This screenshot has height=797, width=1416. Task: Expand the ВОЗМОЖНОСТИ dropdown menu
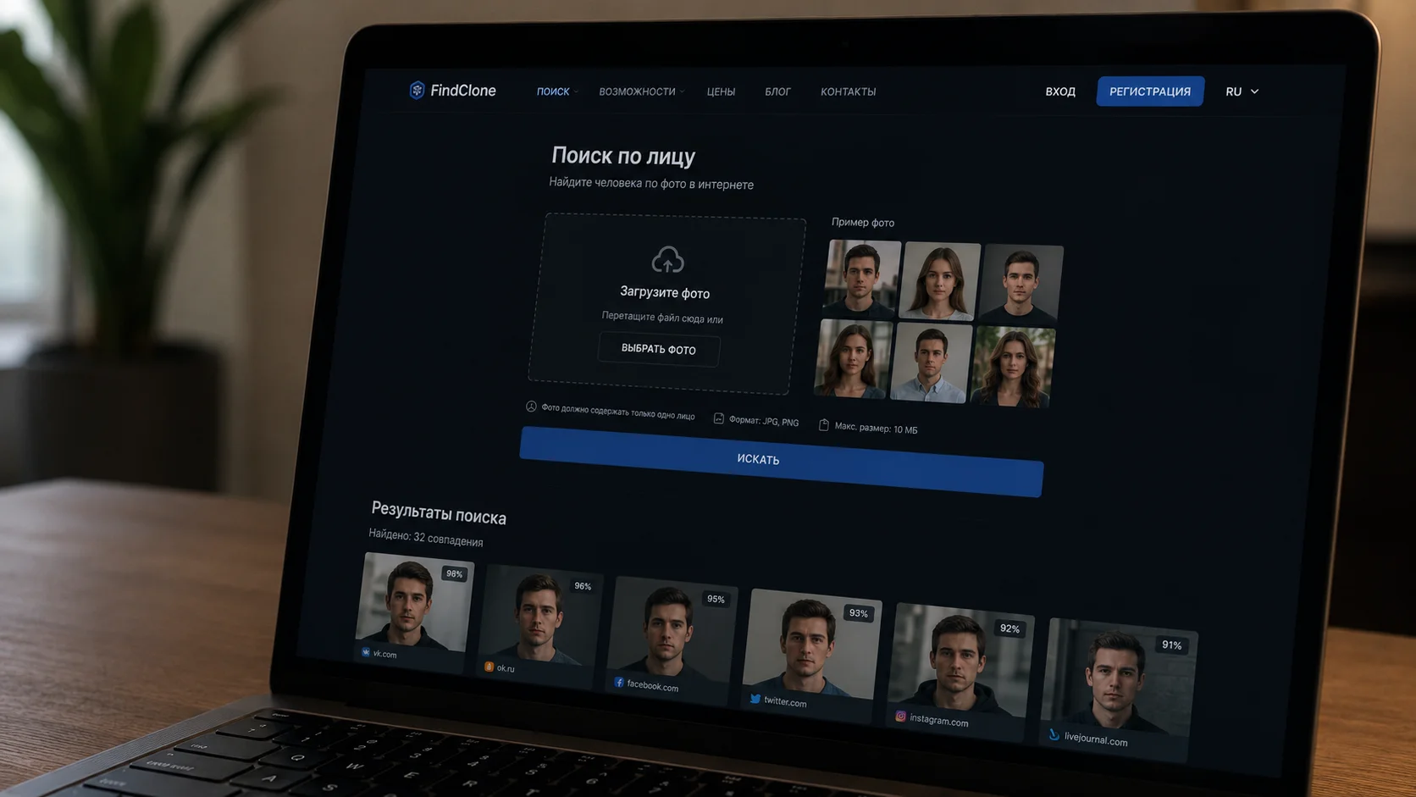pos(641,91)
